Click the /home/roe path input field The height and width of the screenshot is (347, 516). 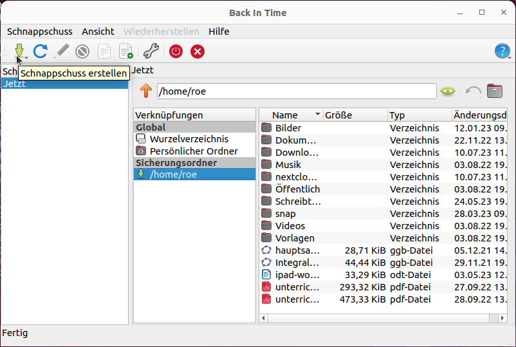pyautogui.click(x=296, y=91)
